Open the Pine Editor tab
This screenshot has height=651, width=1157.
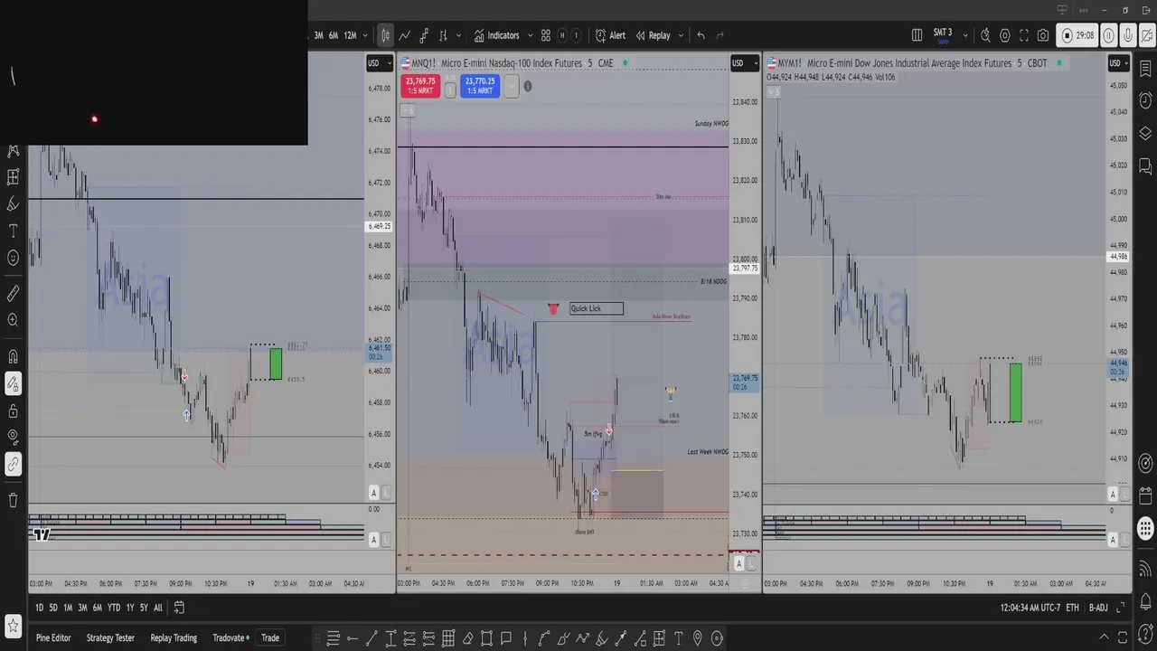(x=53, y=638)
